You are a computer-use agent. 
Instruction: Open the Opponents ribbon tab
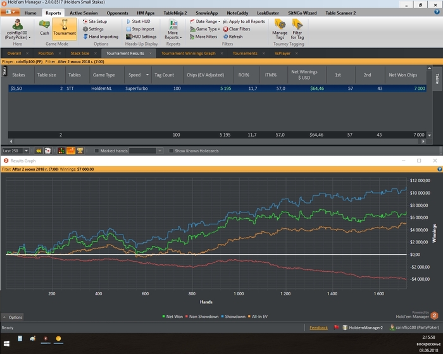tap(117, 13)
